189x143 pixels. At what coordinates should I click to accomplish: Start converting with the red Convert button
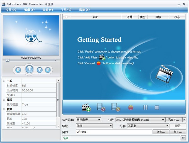[131, 108]
